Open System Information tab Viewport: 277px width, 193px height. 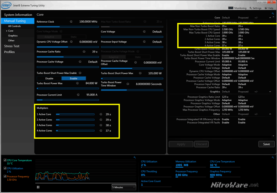18,15
